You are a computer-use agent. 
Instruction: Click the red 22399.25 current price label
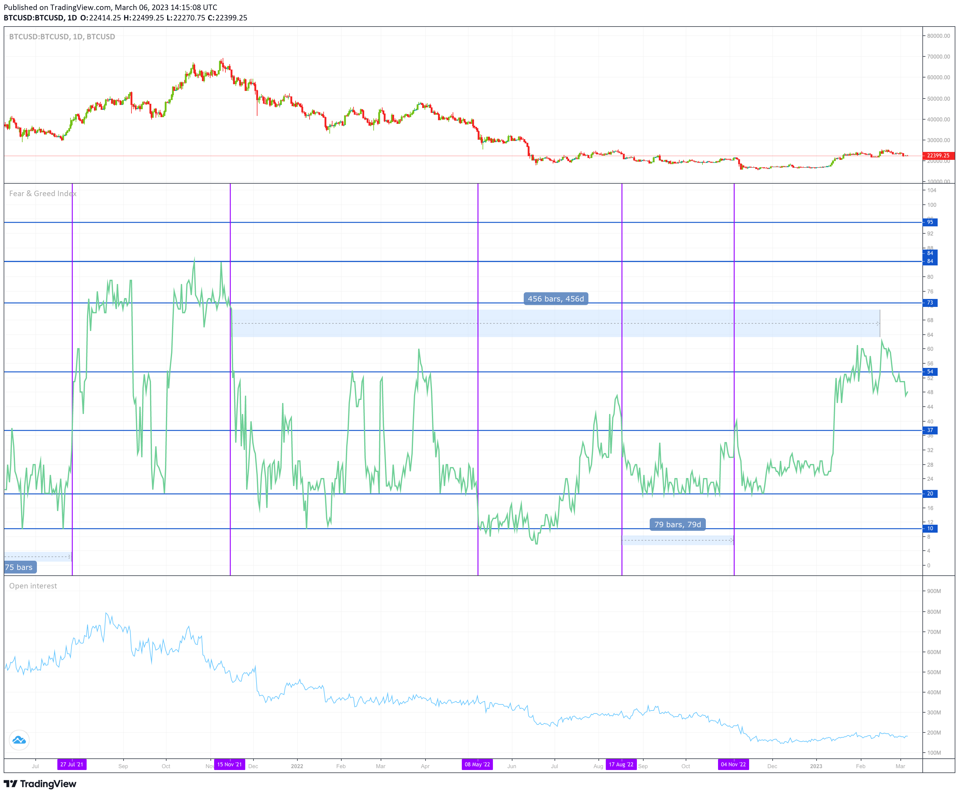(x=939, y=156)
